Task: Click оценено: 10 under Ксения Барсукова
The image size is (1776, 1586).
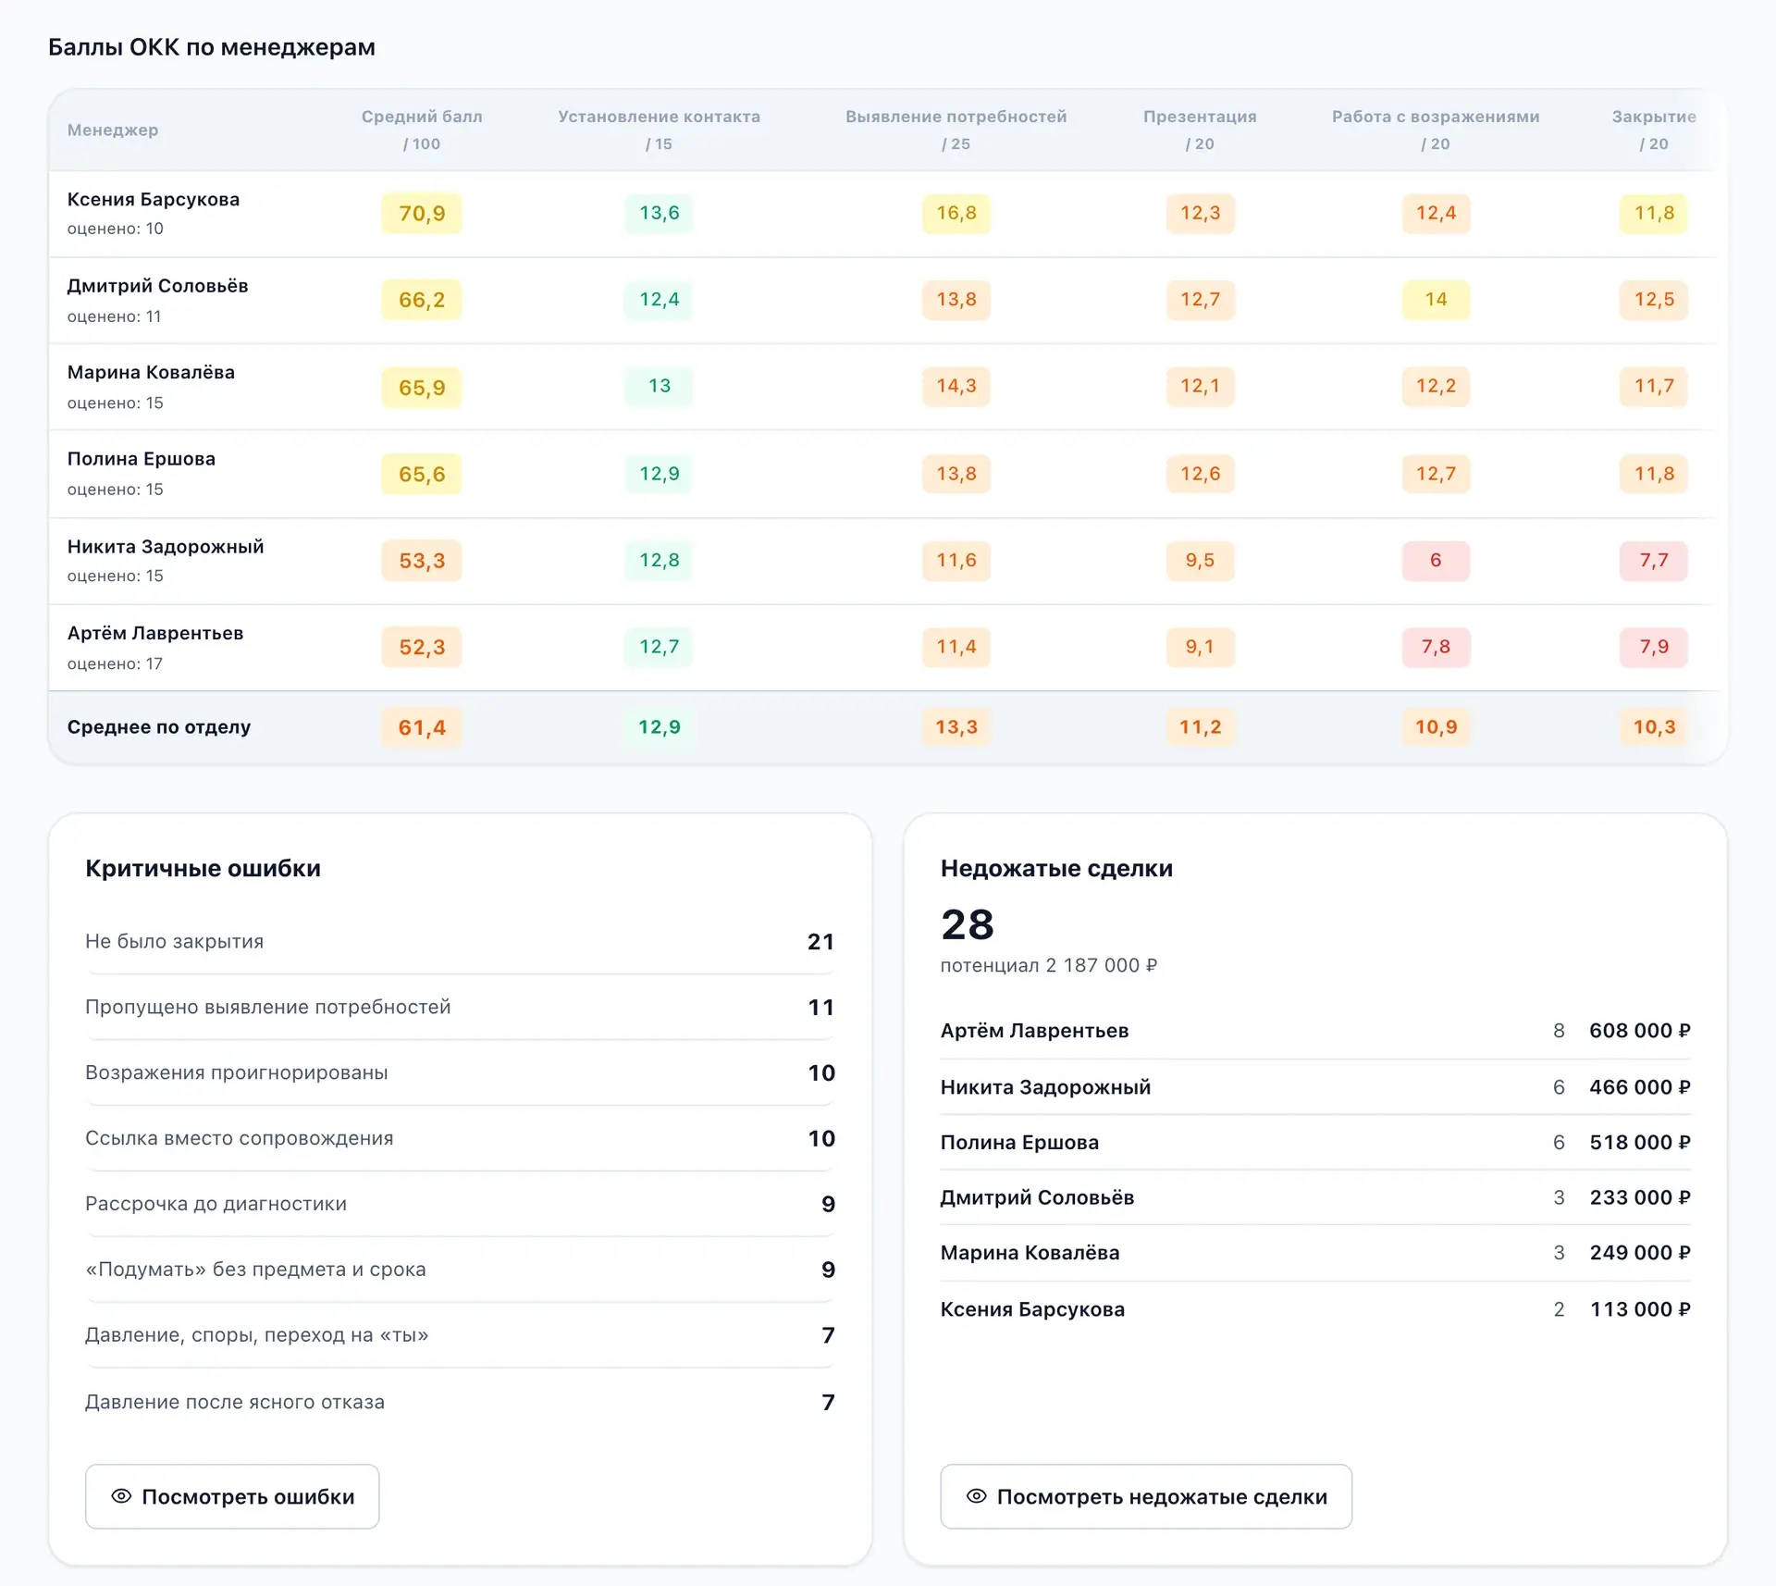Action: (x=115, y=229)
